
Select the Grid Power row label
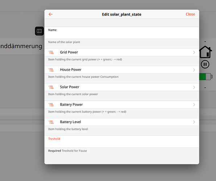click(x=69, y=52)
